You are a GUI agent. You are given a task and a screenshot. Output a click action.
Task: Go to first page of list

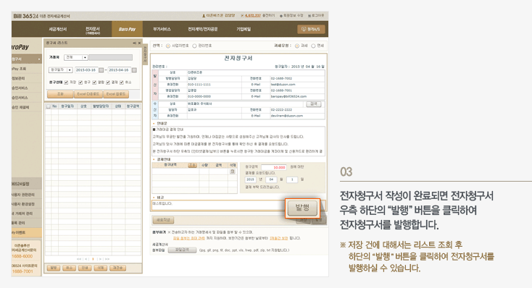(79, 259)
